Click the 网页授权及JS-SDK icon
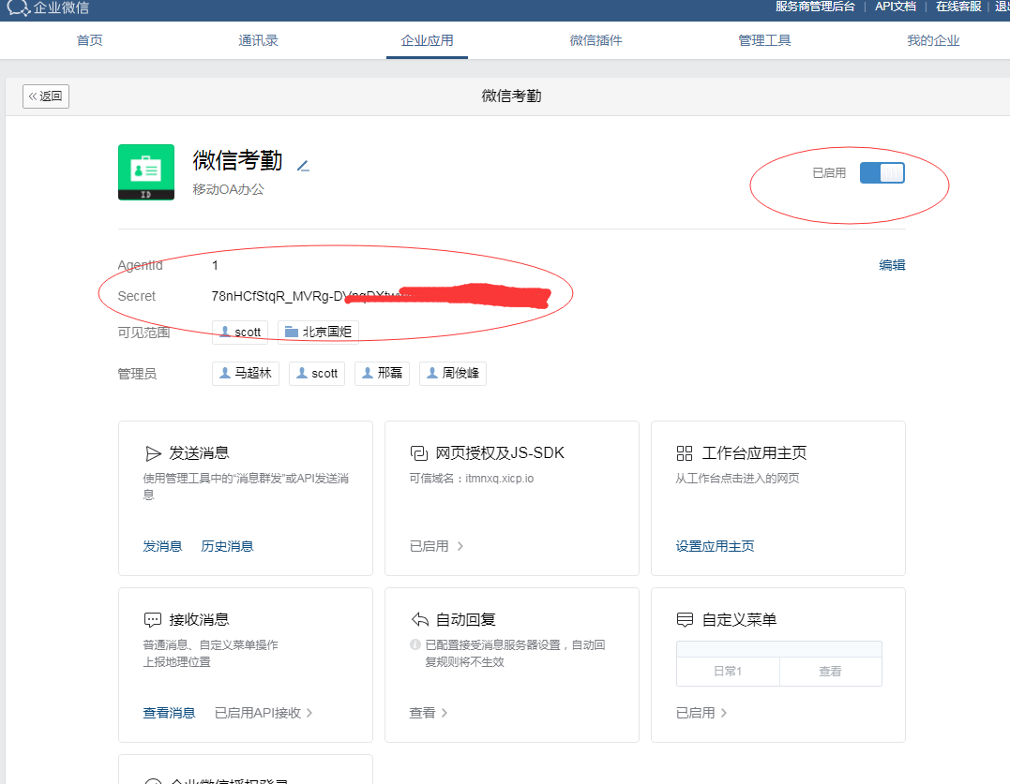 418,453
